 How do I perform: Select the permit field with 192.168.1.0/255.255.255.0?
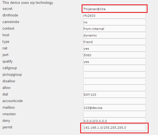coord(115,128)
